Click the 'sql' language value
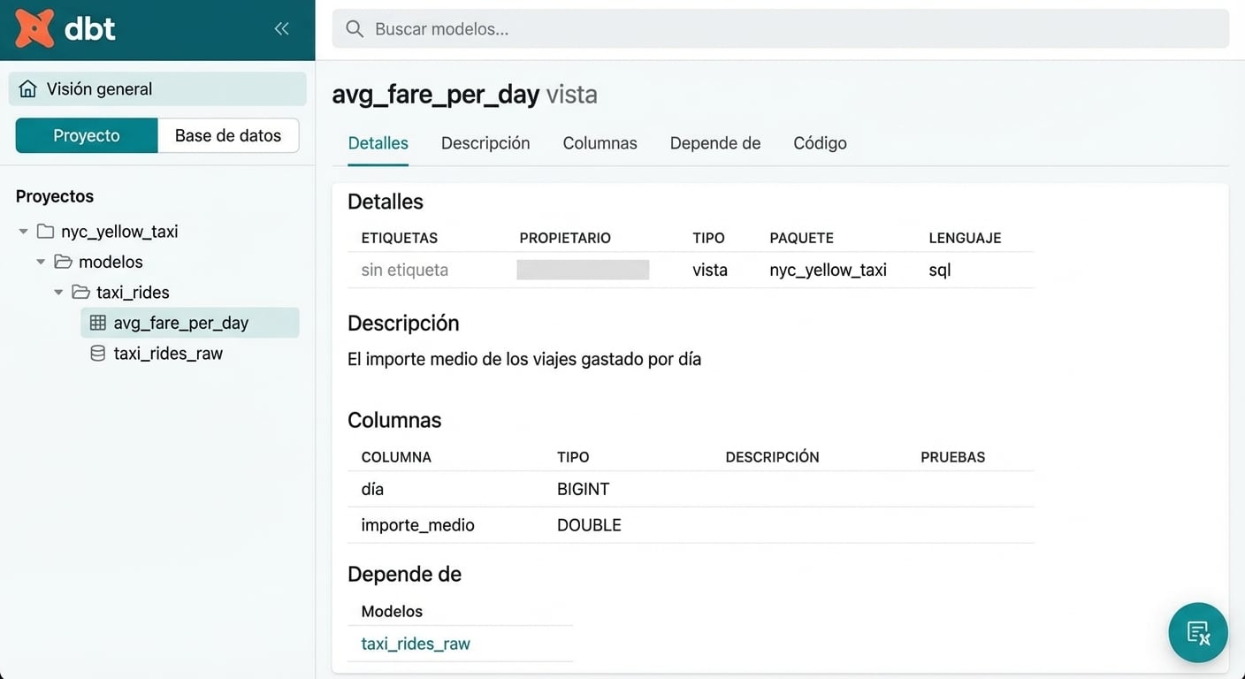Screen dimensions: 1245x679 coord(939,270)
